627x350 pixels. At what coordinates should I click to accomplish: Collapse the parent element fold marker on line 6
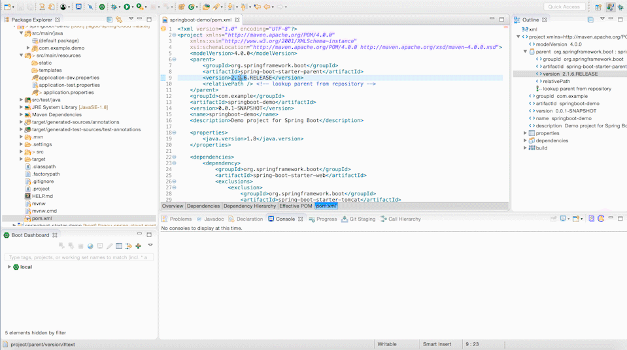pos(174,59)
